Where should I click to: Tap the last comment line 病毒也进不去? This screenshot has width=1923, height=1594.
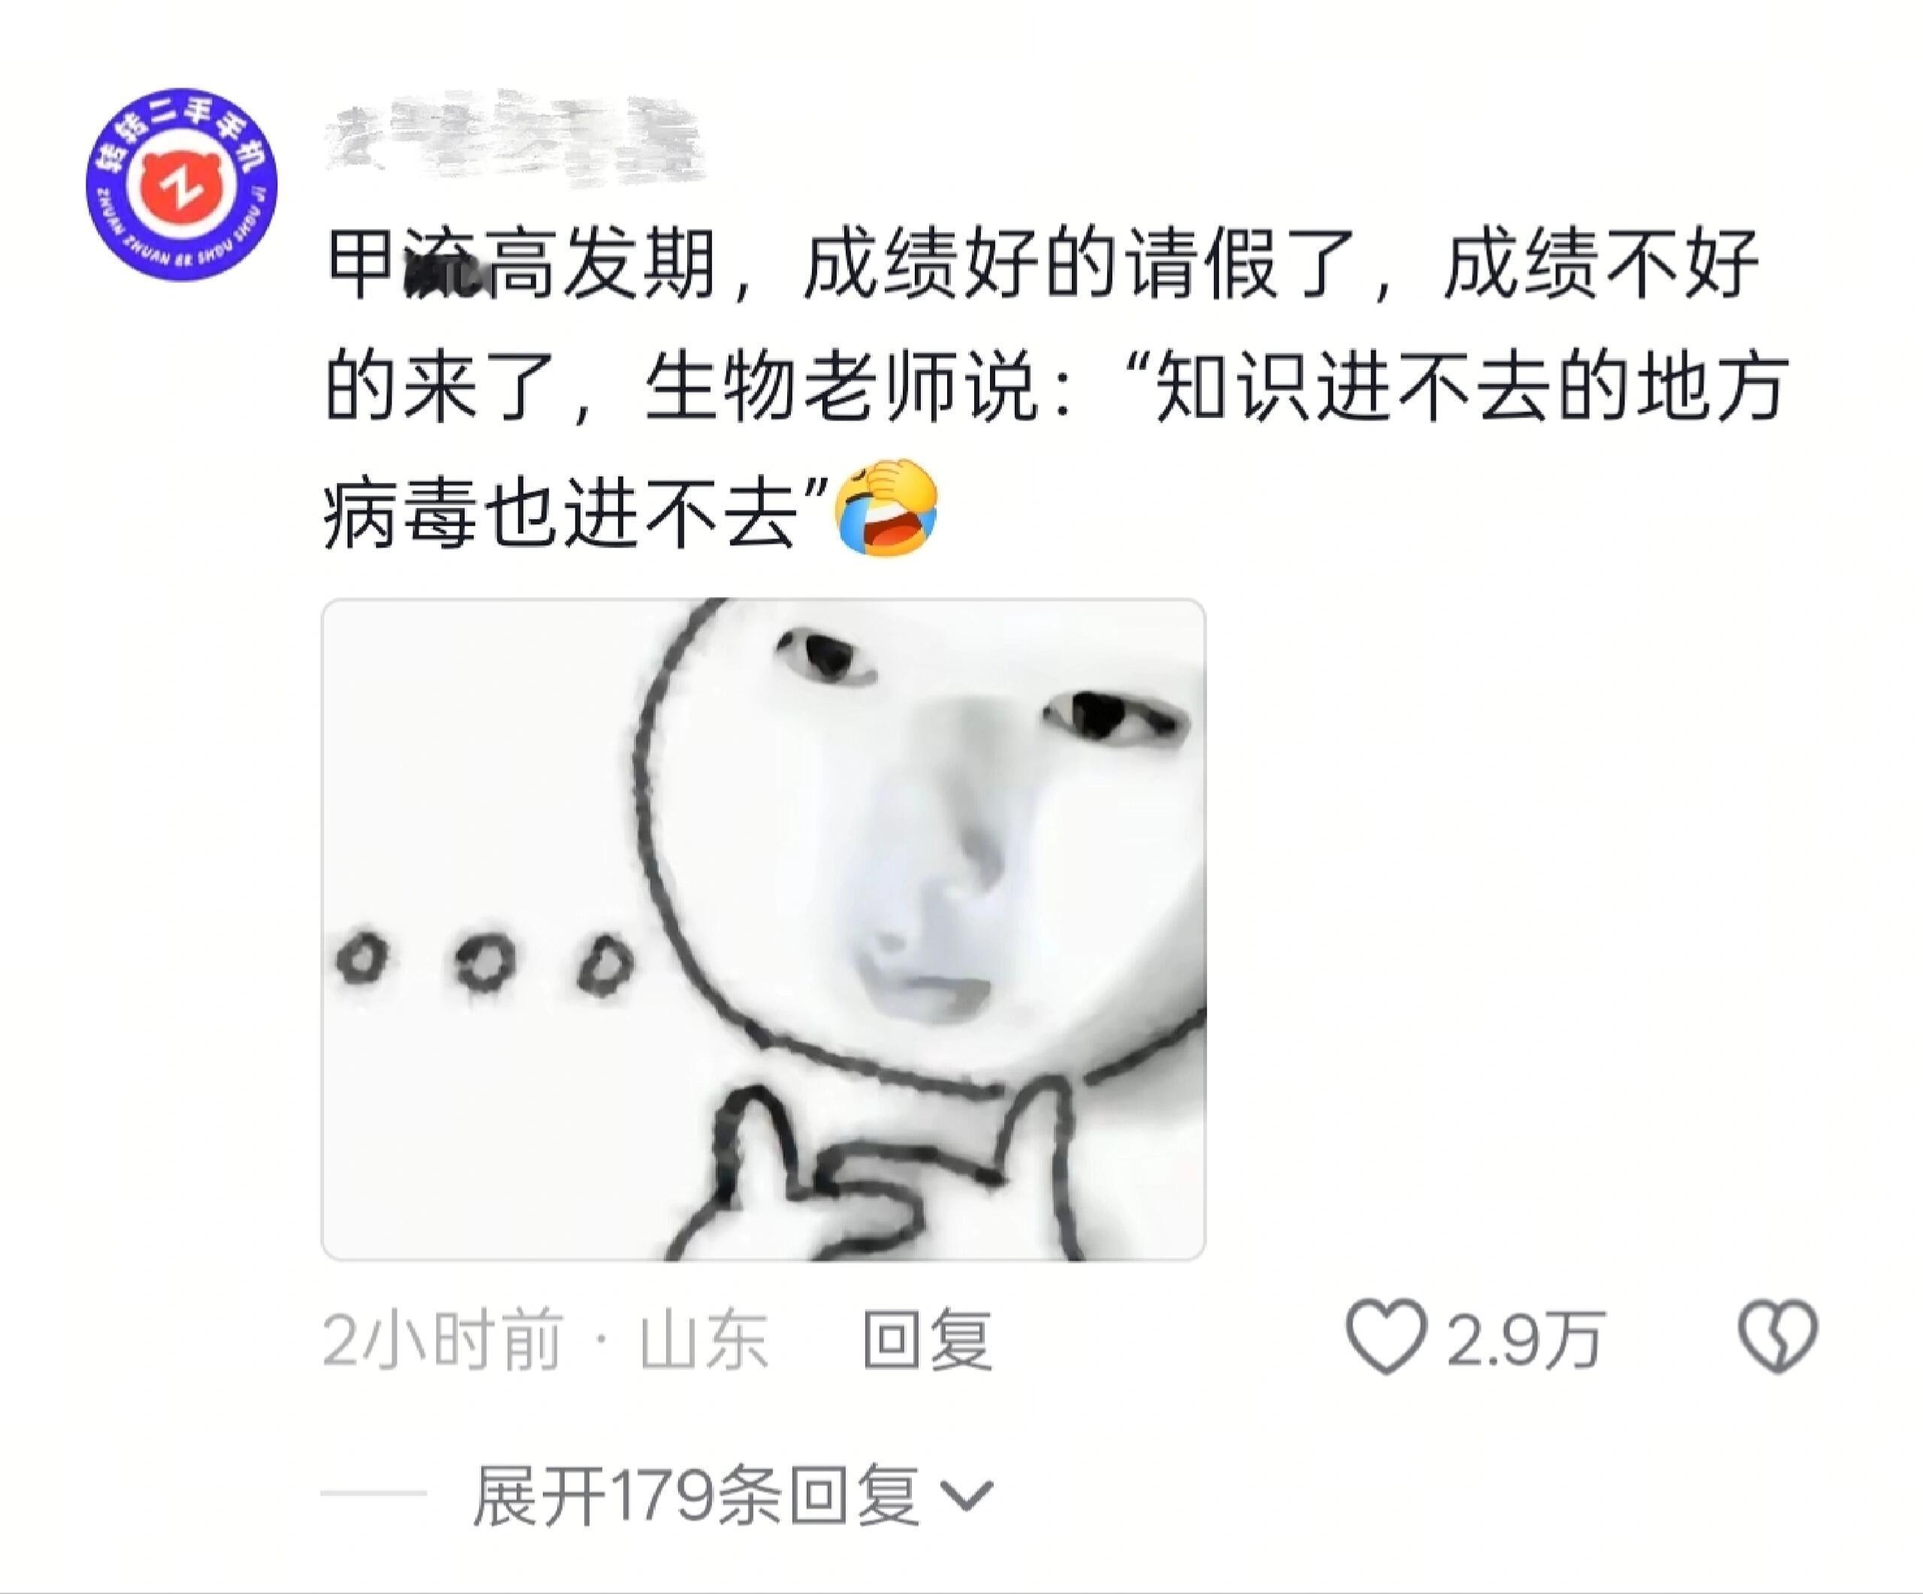coord(560,511)
